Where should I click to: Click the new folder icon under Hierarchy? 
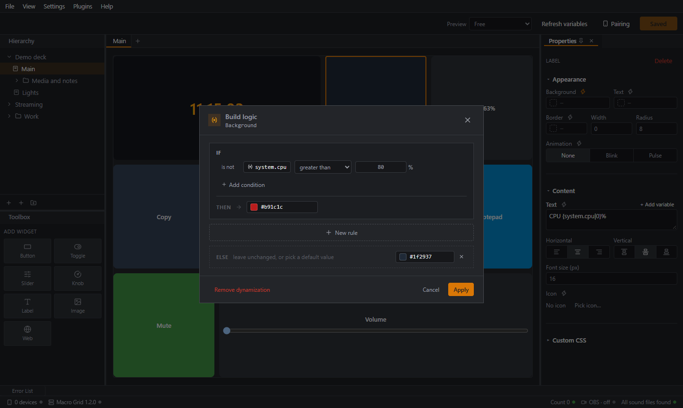(33, 203)
